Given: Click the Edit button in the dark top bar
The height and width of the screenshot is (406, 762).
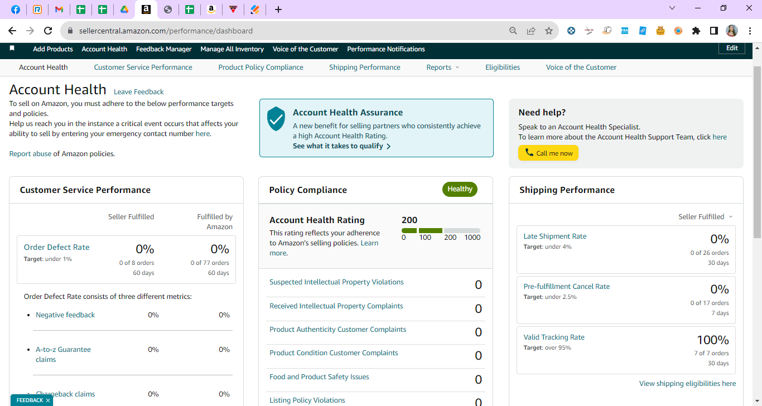Looking at the screenshot, I should point(732,49).
